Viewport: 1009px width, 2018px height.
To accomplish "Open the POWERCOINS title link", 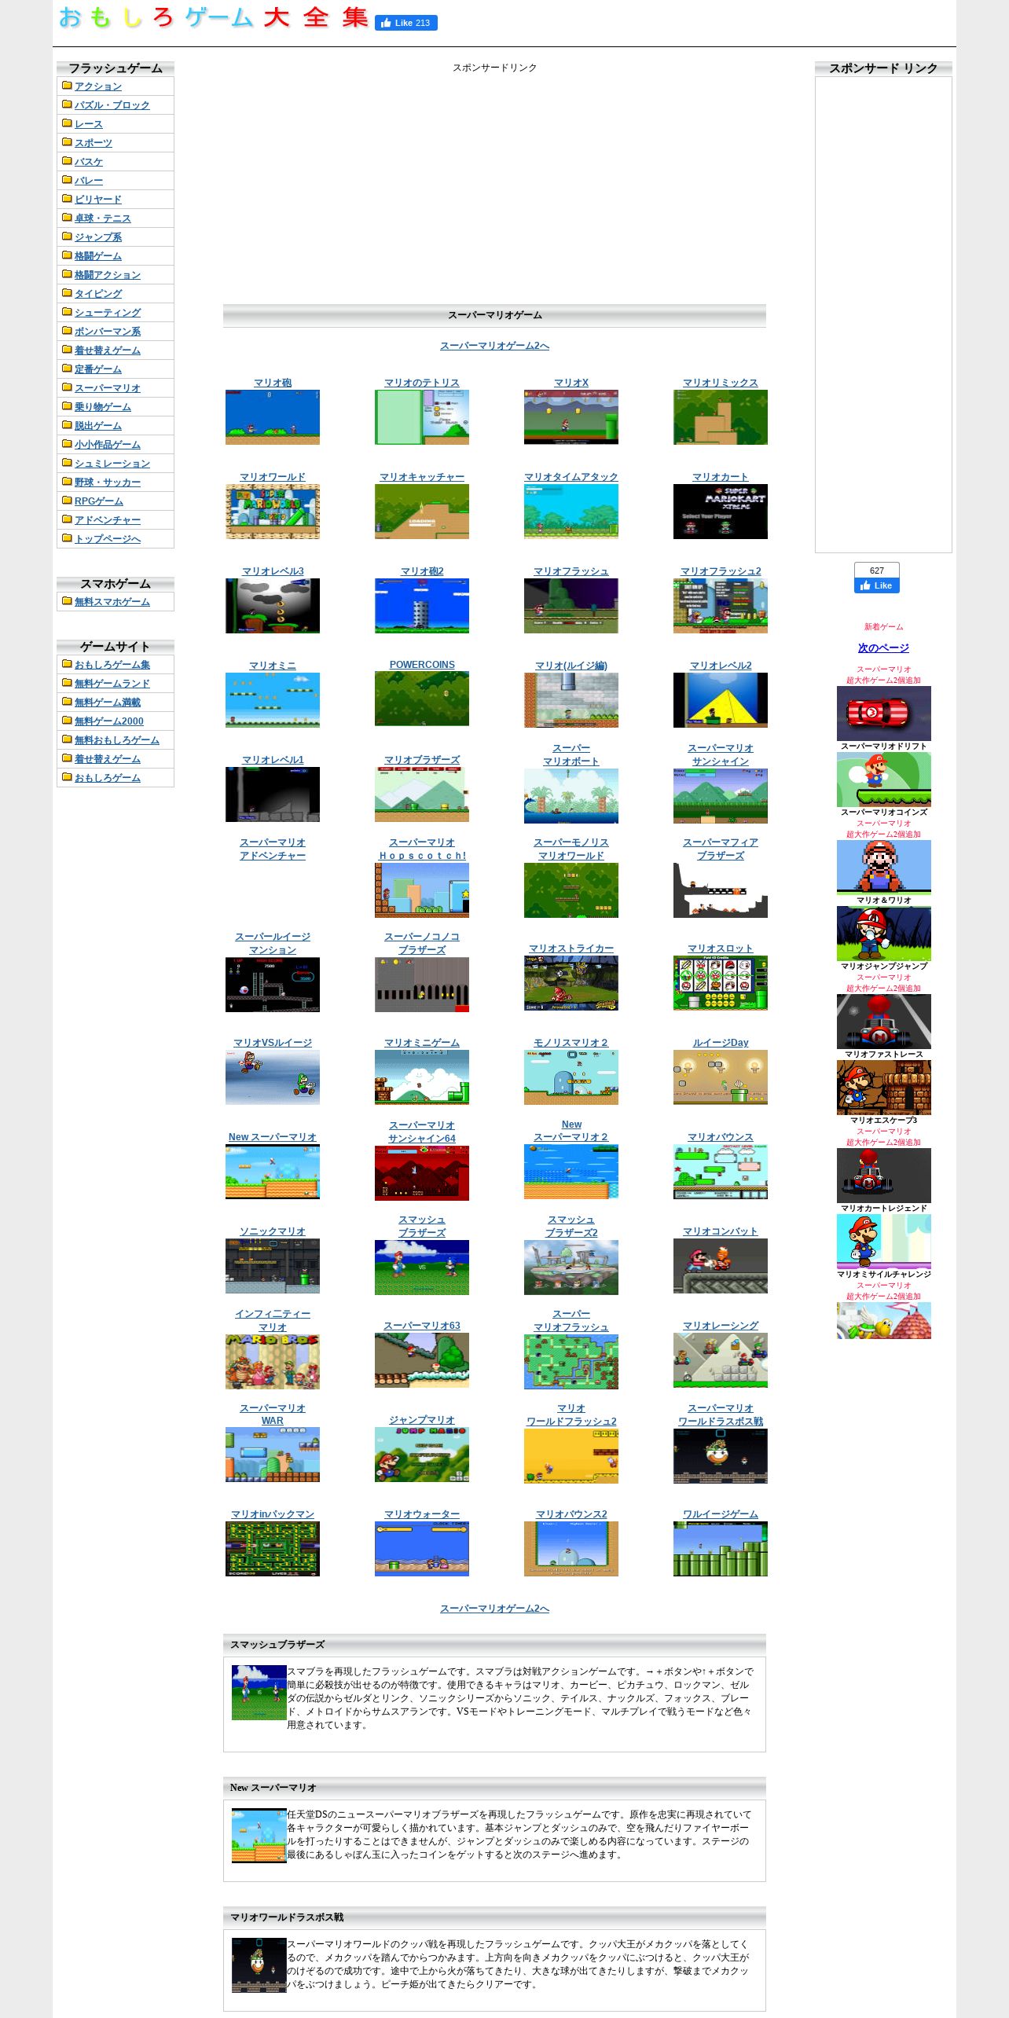I will [x=422, y=665].
